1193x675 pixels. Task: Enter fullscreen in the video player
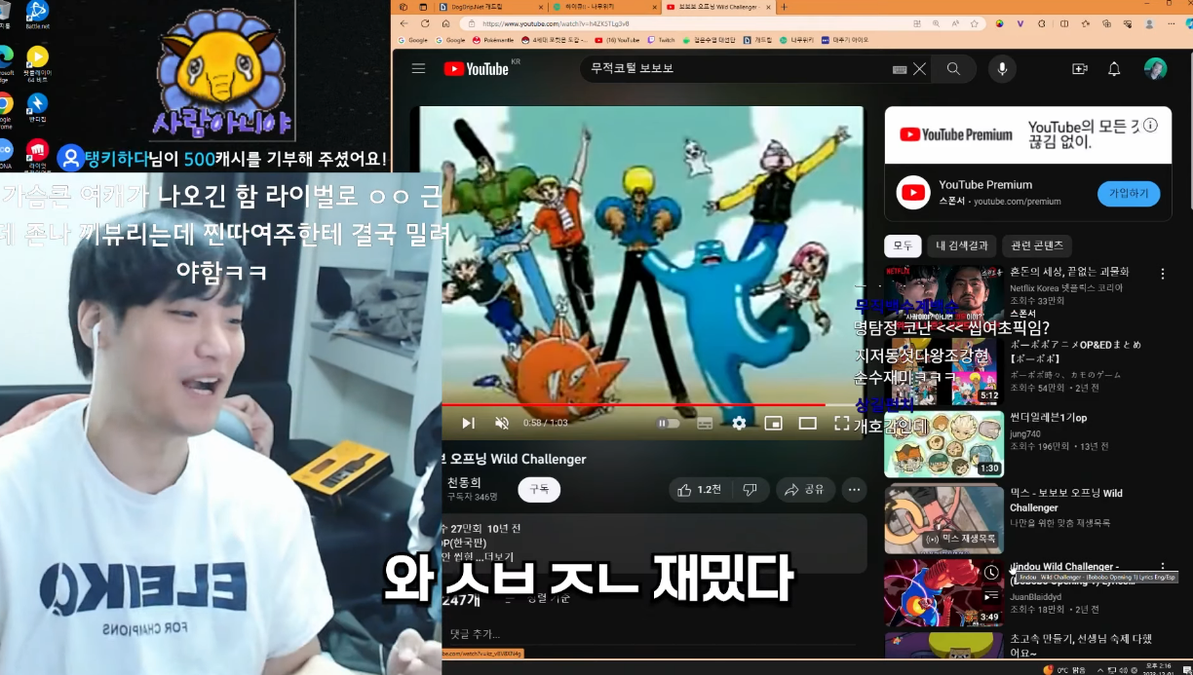pos(842,423)
